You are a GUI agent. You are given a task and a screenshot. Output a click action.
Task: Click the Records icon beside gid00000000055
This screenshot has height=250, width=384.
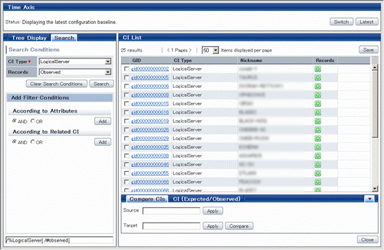[317, 173]
